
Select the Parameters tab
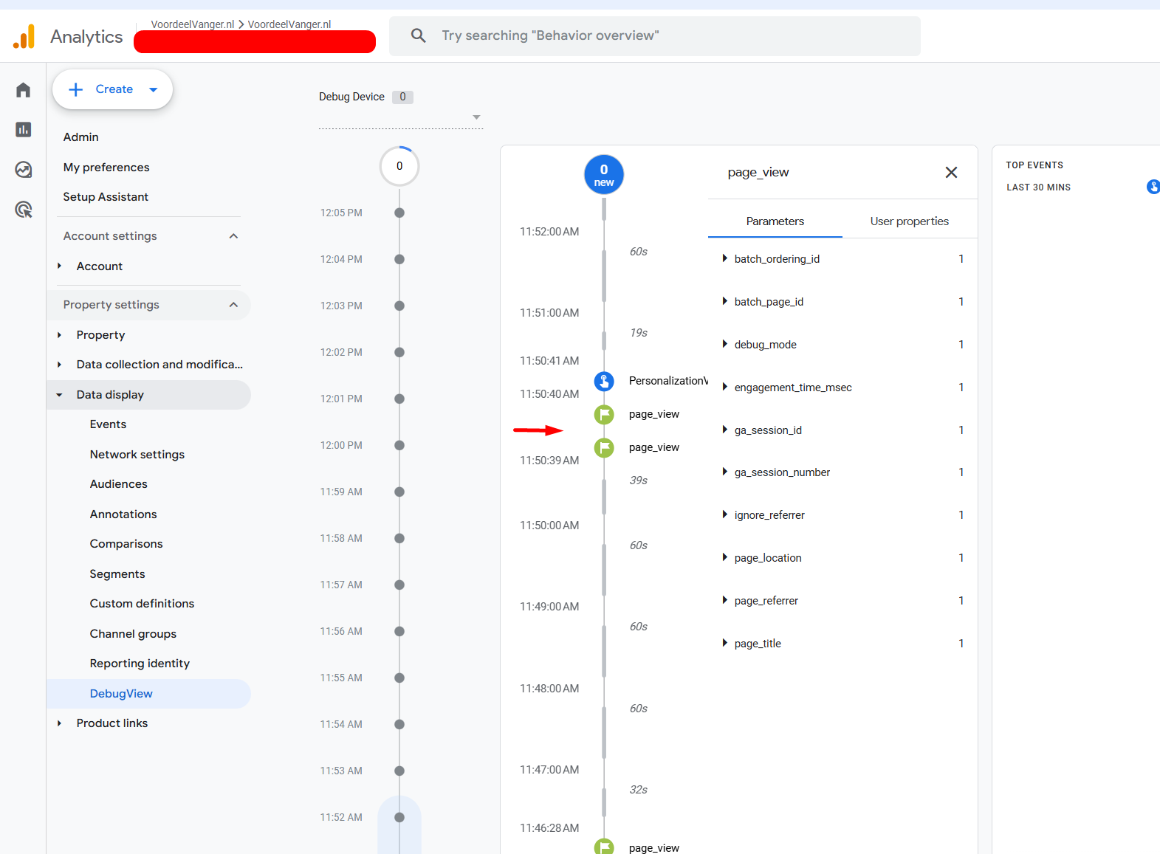pyautogui.click(x=775, y=221)
